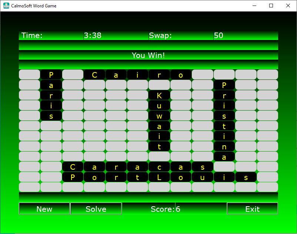The image size is (297, 234).
Task: Click the o tile ending Cairo
Action: (181, 74)
